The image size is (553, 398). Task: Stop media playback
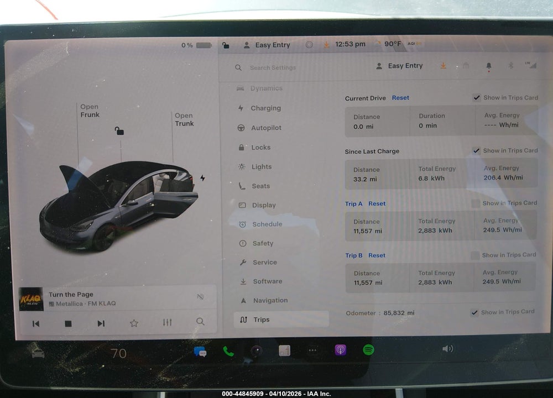click(69, 323)
